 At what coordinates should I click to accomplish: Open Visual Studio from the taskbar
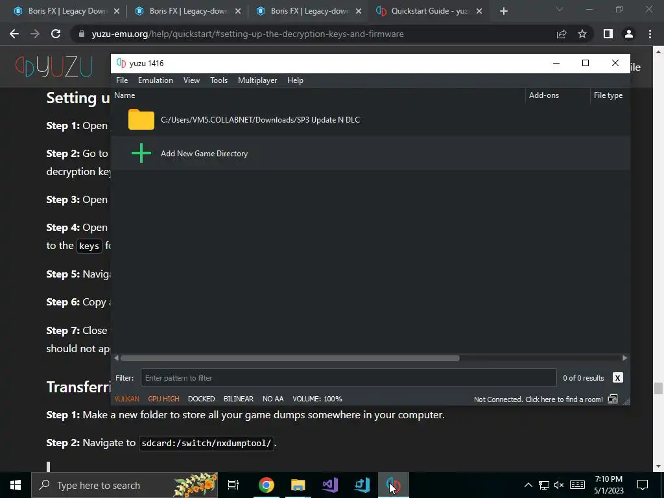click(x=330, y=485)
